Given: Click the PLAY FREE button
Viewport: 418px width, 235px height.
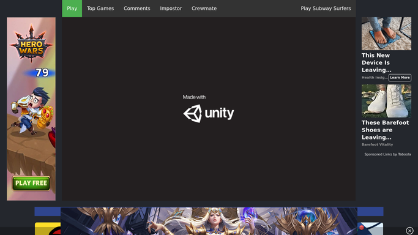Looking at the screenshot, I should 31,184.
